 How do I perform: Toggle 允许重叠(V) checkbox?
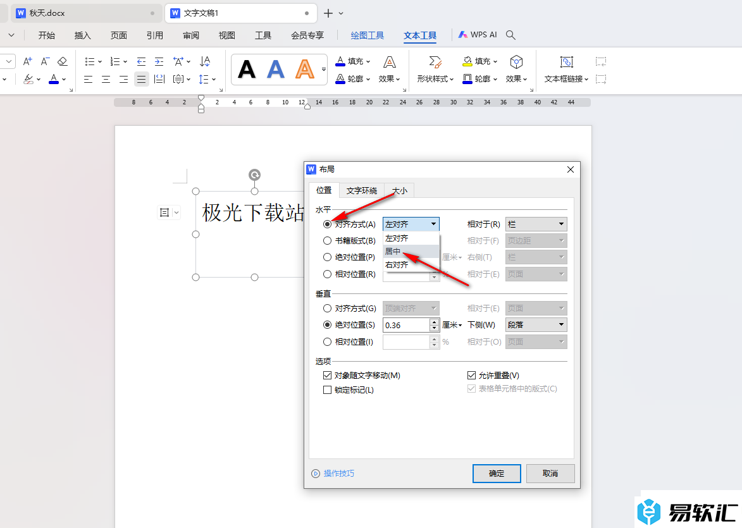click(x=471, y=375)
